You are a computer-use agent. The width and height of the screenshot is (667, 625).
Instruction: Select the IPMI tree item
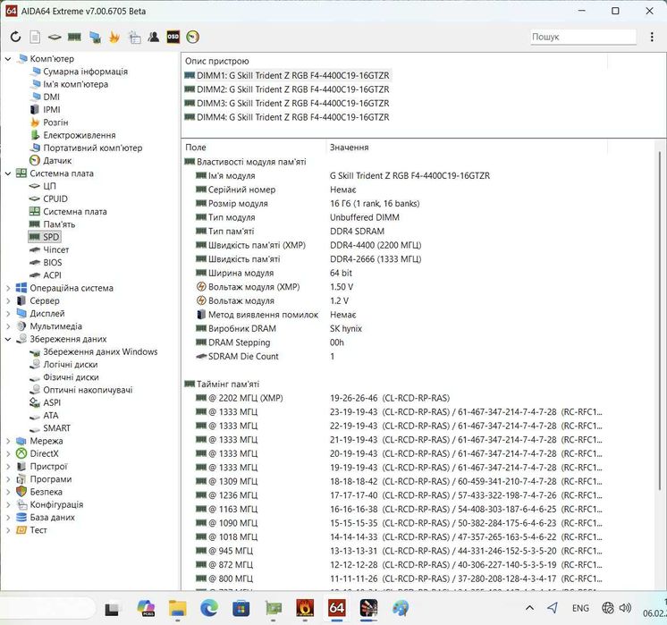pos(46,110)
